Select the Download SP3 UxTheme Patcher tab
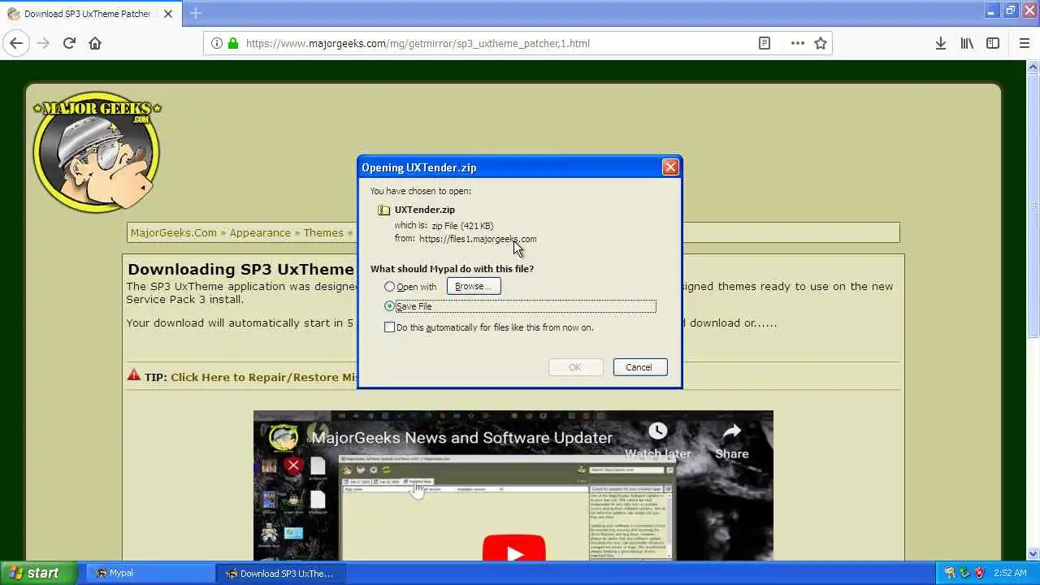Image resolution: width=1040 pixels, height=585 pixels. (x=91, y=14)
